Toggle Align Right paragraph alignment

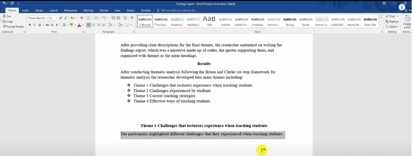(98, 25)
